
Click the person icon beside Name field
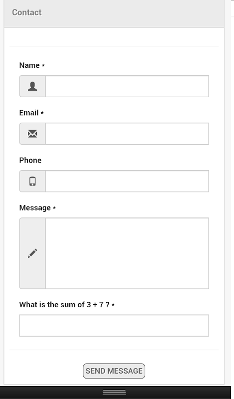click(x=32, y=86)
